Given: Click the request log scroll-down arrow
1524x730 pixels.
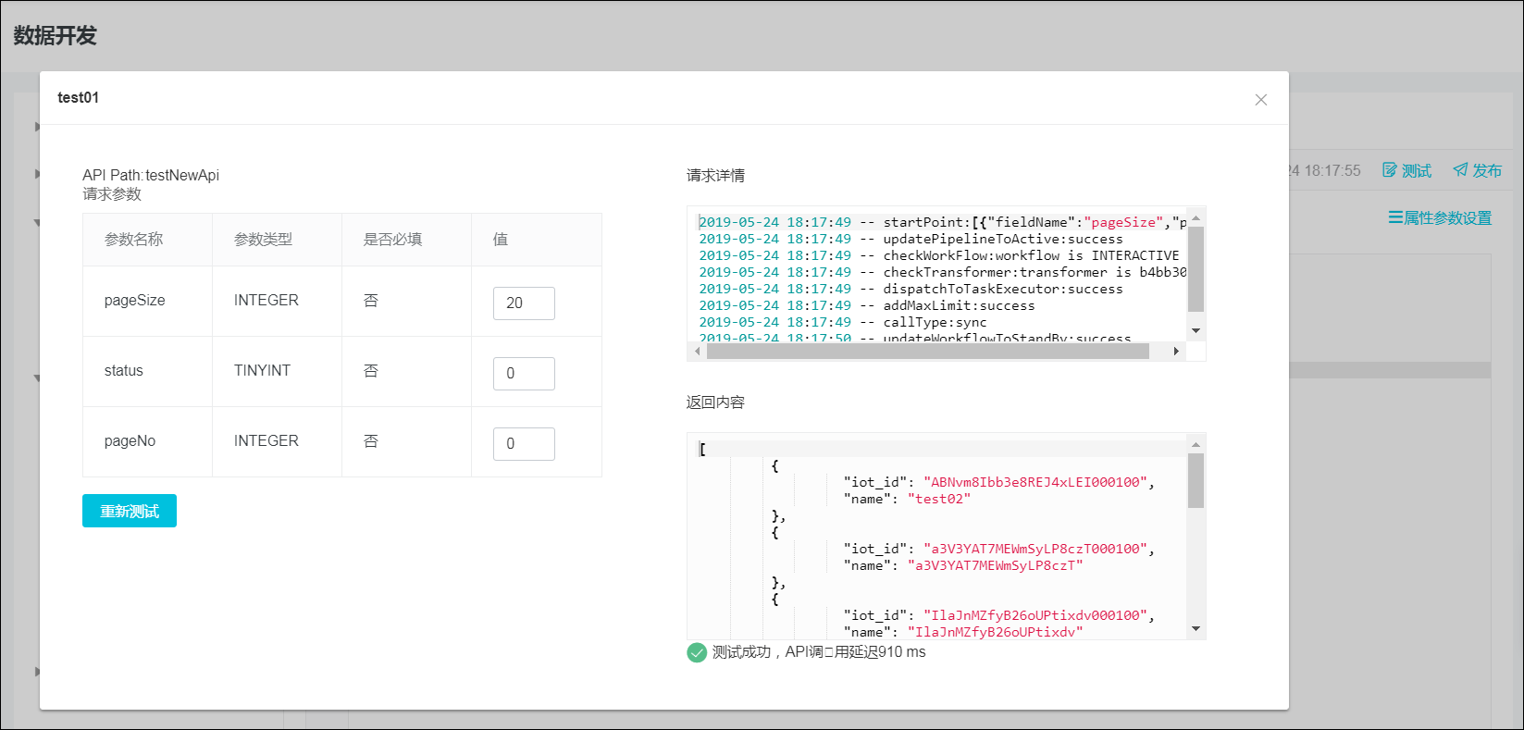Looking at the screenshot, I should pyautogui.click(x=1196, y=330).
